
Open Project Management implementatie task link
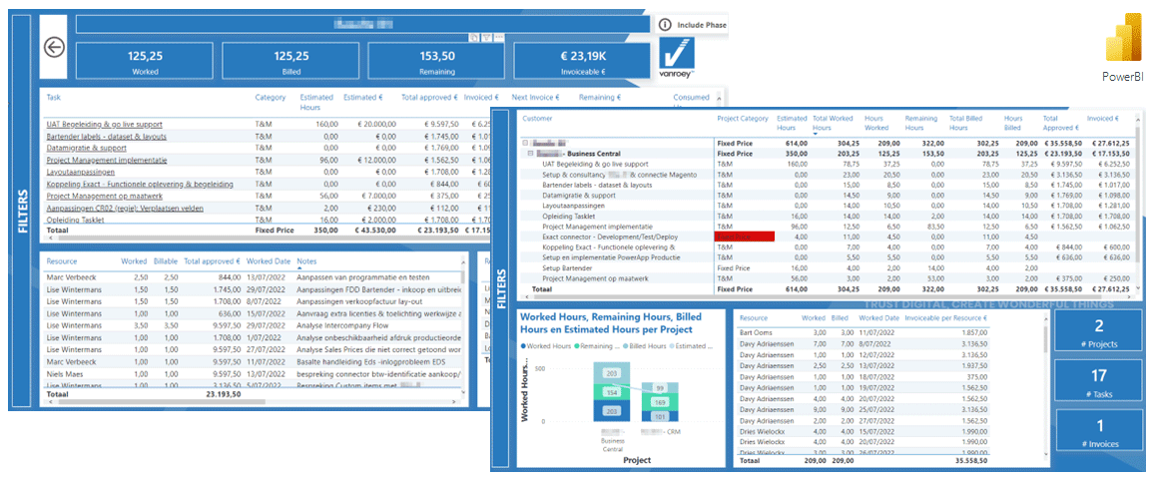pyautogui.click(x=107, y=160)
